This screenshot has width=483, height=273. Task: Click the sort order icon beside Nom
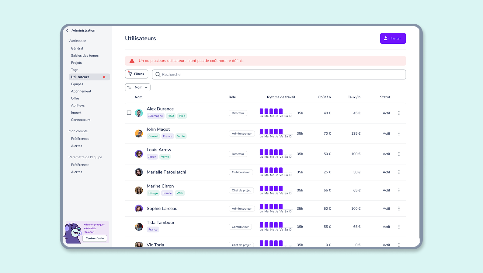129,87
